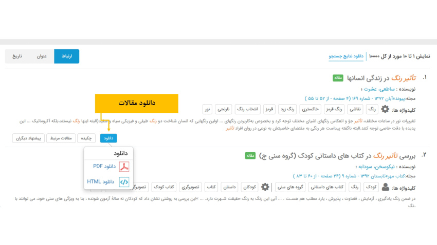Select the keyword tag خاکستری

click(310, 109)
